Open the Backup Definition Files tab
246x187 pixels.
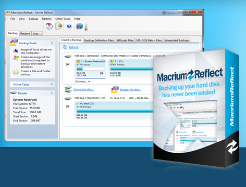pos(99,41)
